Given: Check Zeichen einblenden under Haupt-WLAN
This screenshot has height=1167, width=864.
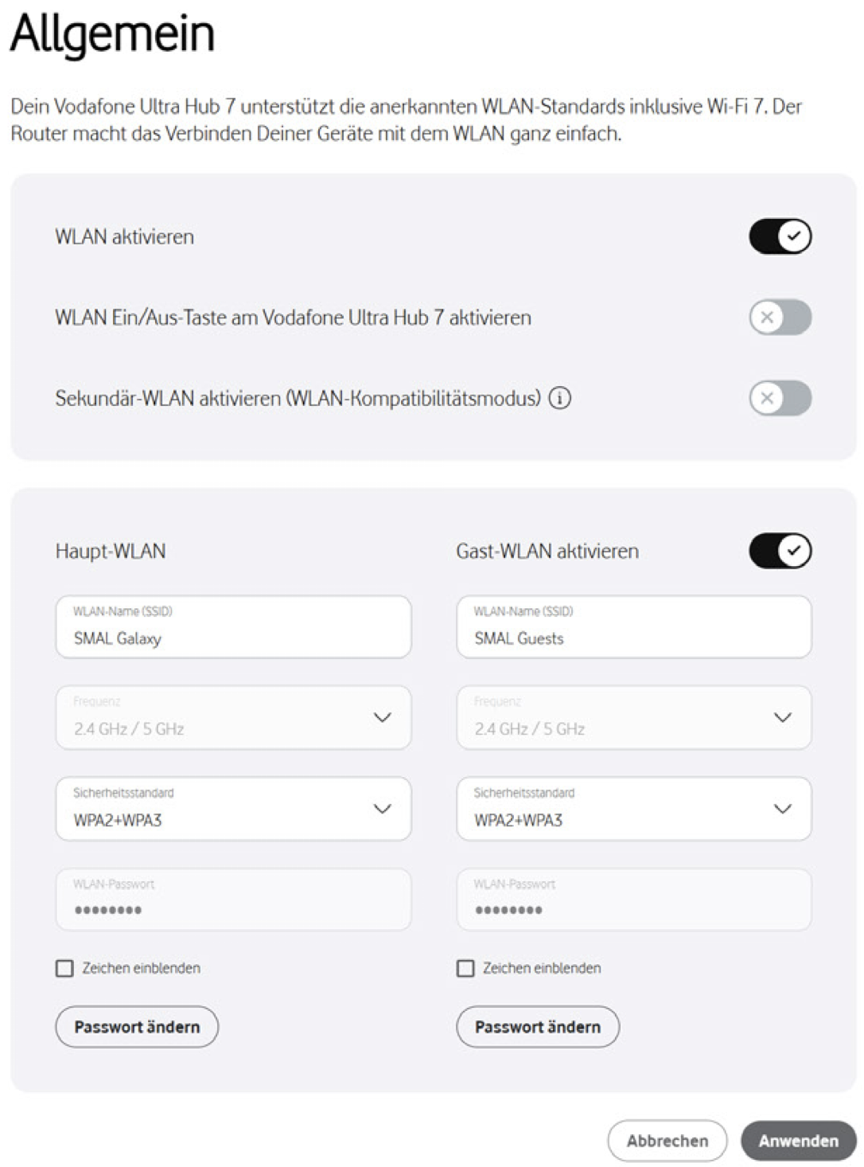Looking at the screenshot, I should click(65, 968).
